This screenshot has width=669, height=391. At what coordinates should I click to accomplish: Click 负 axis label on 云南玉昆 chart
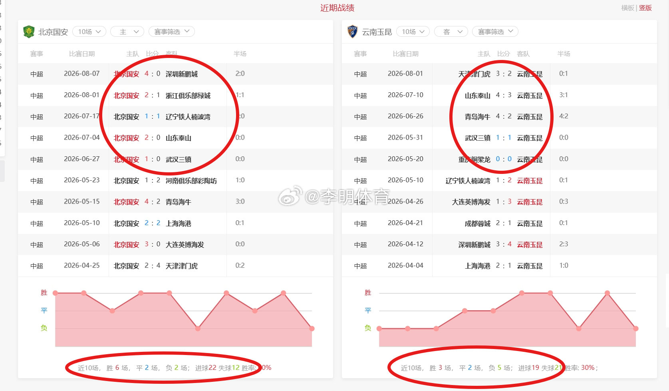coord(368,328)
